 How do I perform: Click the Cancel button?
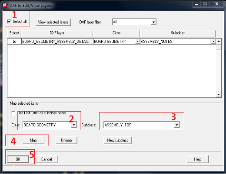pyautogui.click(x=47, y=159)
